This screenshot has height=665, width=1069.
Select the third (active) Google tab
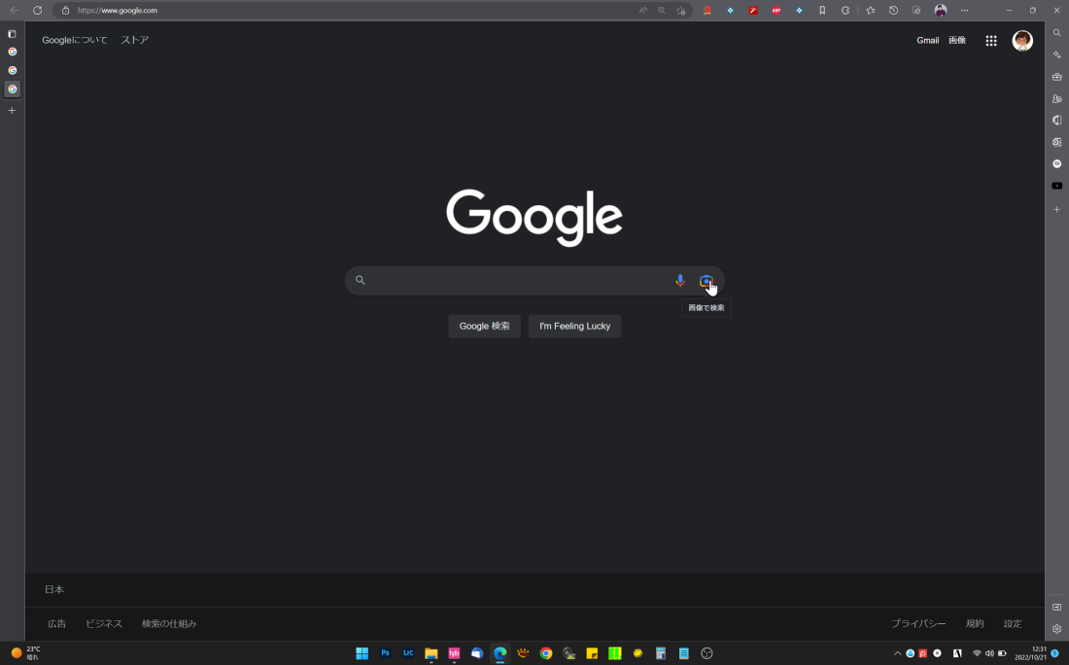pyautogui.click(x=13, y=89)
